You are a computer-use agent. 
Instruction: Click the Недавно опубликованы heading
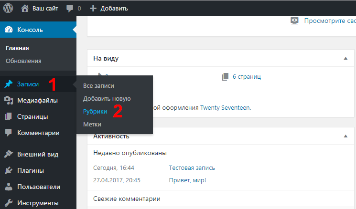coord(130,153)
